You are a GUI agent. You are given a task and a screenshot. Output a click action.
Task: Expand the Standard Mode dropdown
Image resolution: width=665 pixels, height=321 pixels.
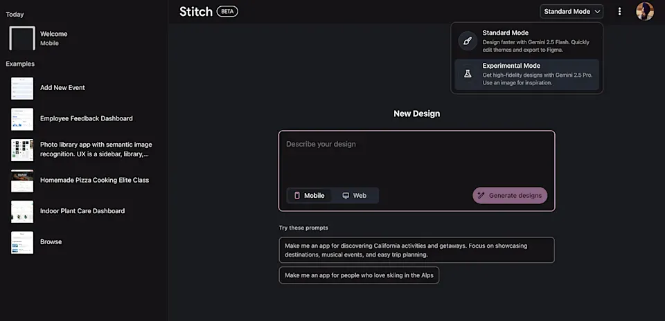click(x=571, y=12)
